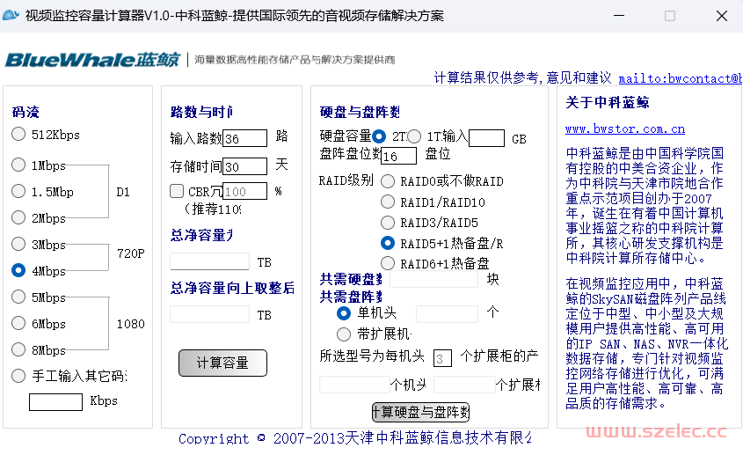This screenshot has height=455, width=743.
Task: Click the 总净容量 TB result field
Action: click(x=209, y=261)
